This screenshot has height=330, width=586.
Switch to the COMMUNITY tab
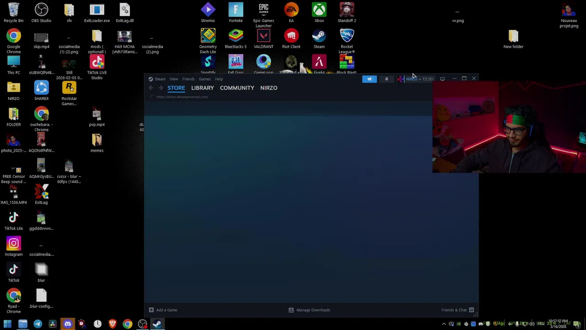[x=237, y=88]
